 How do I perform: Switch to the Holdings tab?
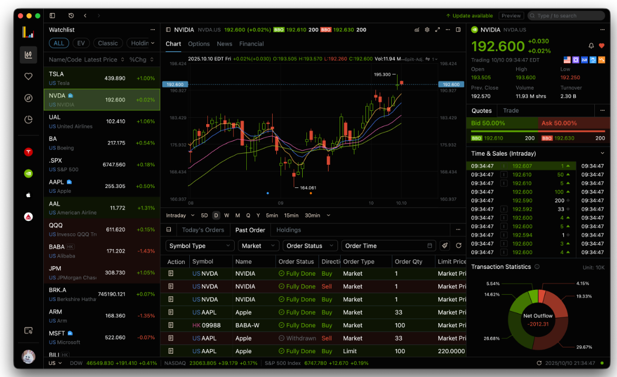(x=288, y=230)
